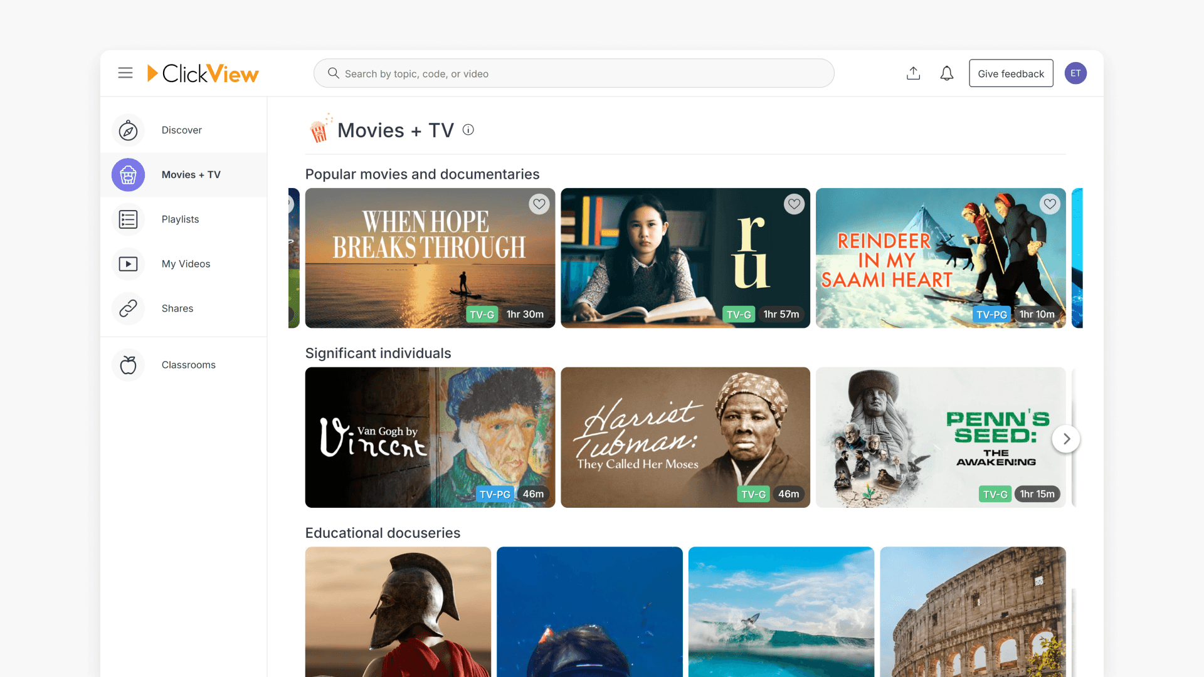
Task: Heart the Reindeer In My Saami Heart movie
Action: click(1050, 204)
